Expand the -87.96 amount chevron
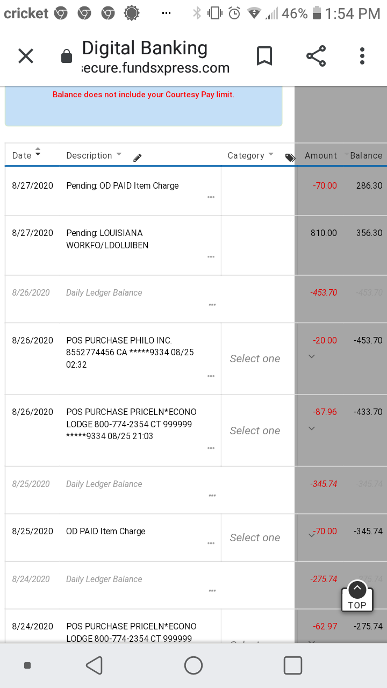Viewport: 387px width, 688px height. [311, 428]
